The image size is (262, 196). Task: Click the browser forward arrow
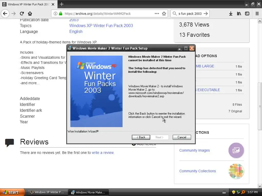(x=14, y=14)
